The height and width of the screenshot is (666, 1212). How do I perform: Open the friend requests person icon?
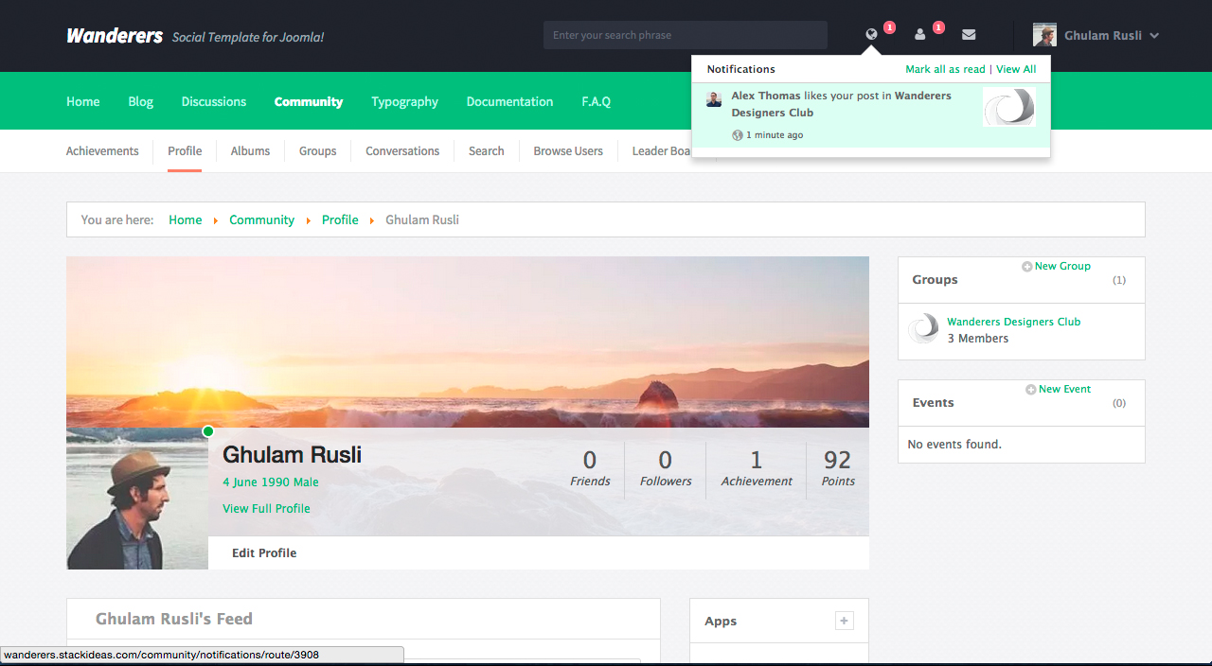[x=920, y=35]
